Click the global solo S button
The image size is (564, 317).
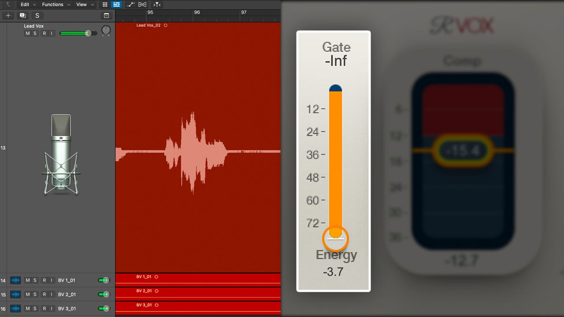tap(37, 15)
